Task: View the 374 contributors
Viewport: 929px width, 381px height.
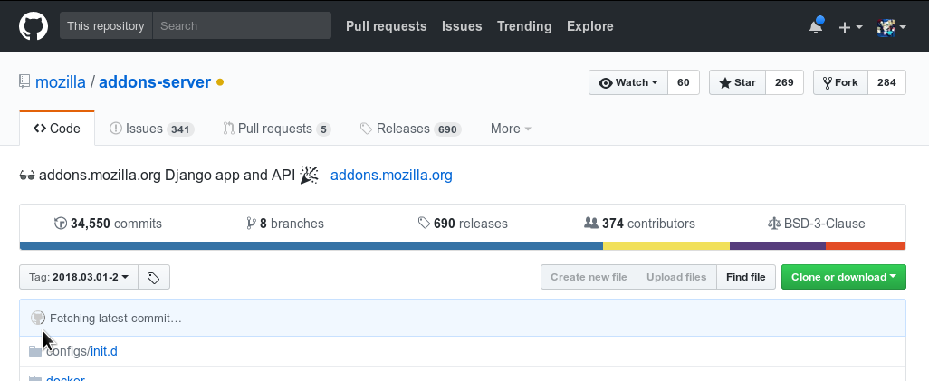Action: (639, 224)
